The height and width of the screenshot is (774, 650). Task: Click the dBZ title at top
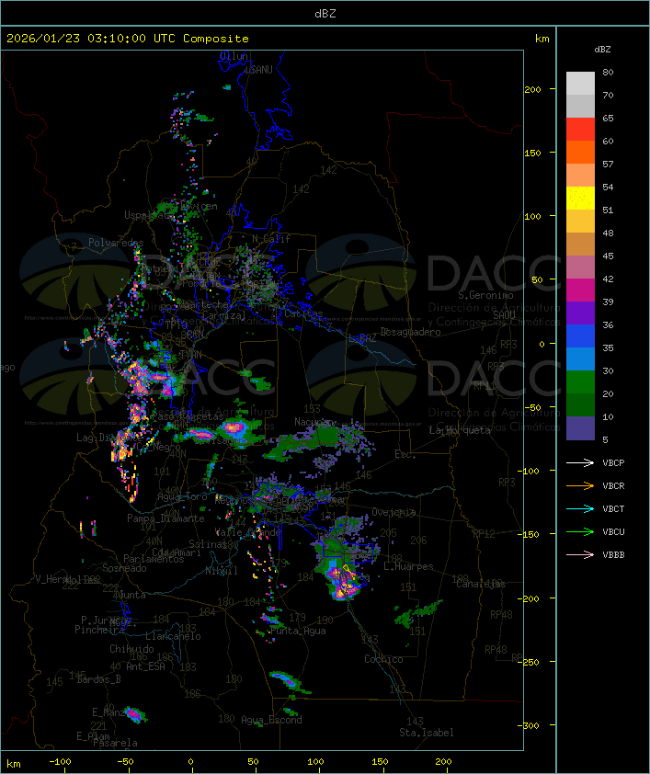click(325, 13)
